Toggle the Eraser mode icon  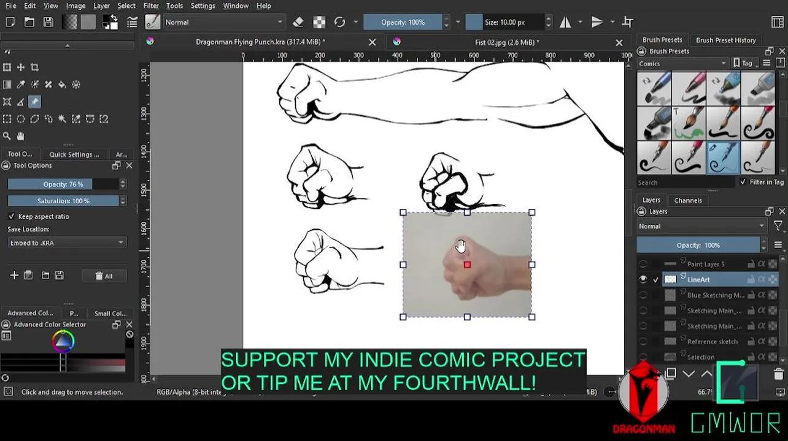[298, 22]
